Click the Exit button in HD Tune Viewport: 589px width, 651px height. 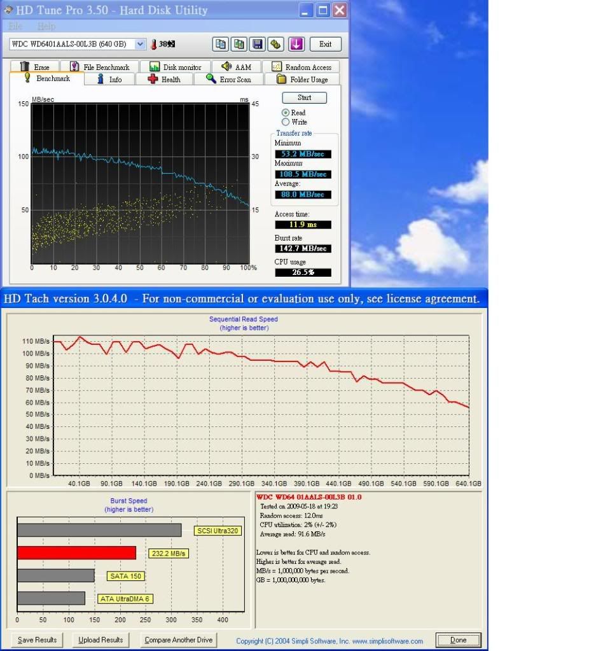[326, 44]
